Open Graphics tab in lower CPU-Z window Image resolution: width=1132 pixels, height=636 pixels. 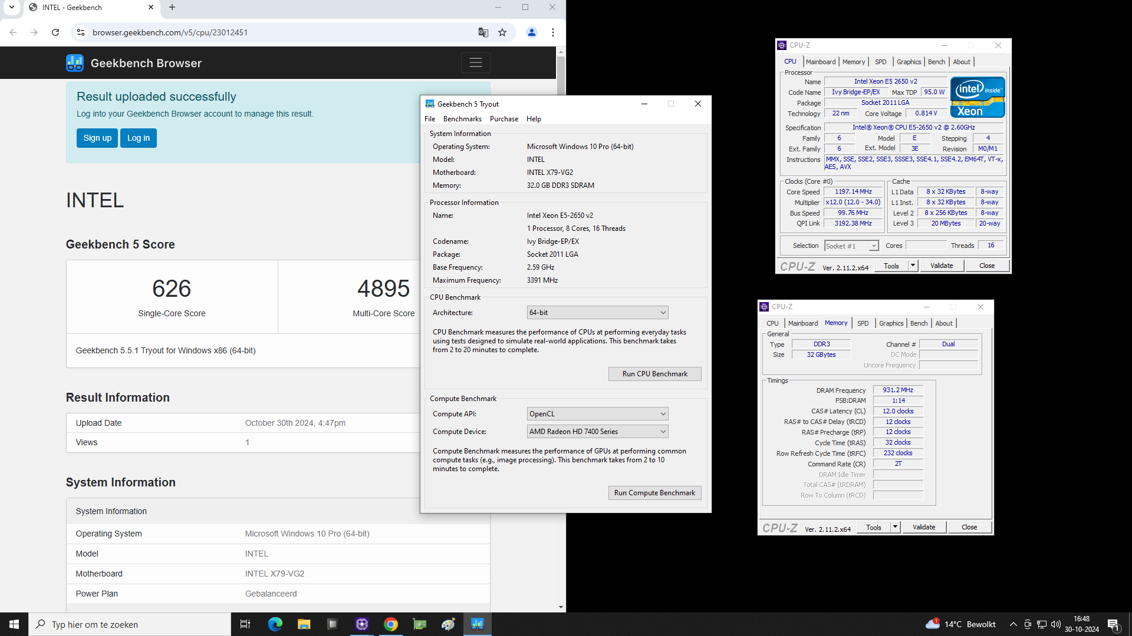tap(891, 323)
